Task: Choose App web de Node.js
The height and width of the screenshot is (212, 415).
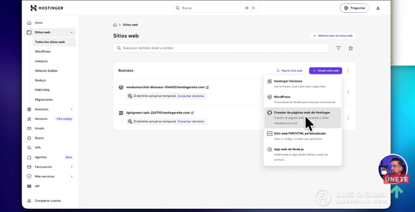Action: pos(302,155)
